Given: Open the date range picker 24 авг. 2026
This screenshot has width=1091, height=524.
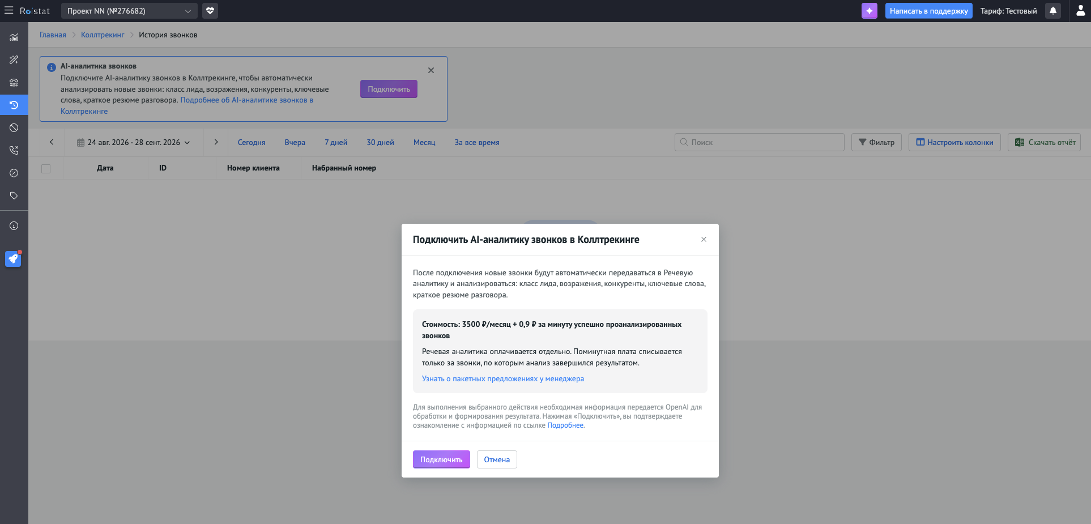Looking at the screenshot, I should tap(134, 143).
